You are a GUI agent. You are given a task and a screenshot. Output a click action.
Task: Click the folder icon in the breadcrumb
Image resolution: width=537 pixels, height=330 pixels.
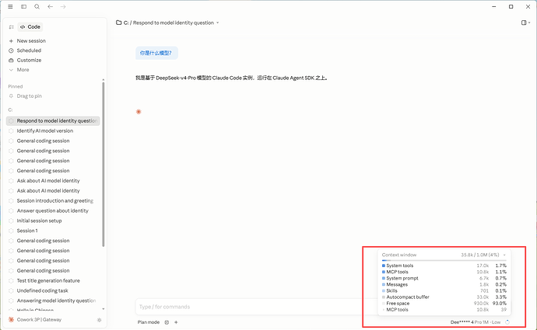pos(119,23)
